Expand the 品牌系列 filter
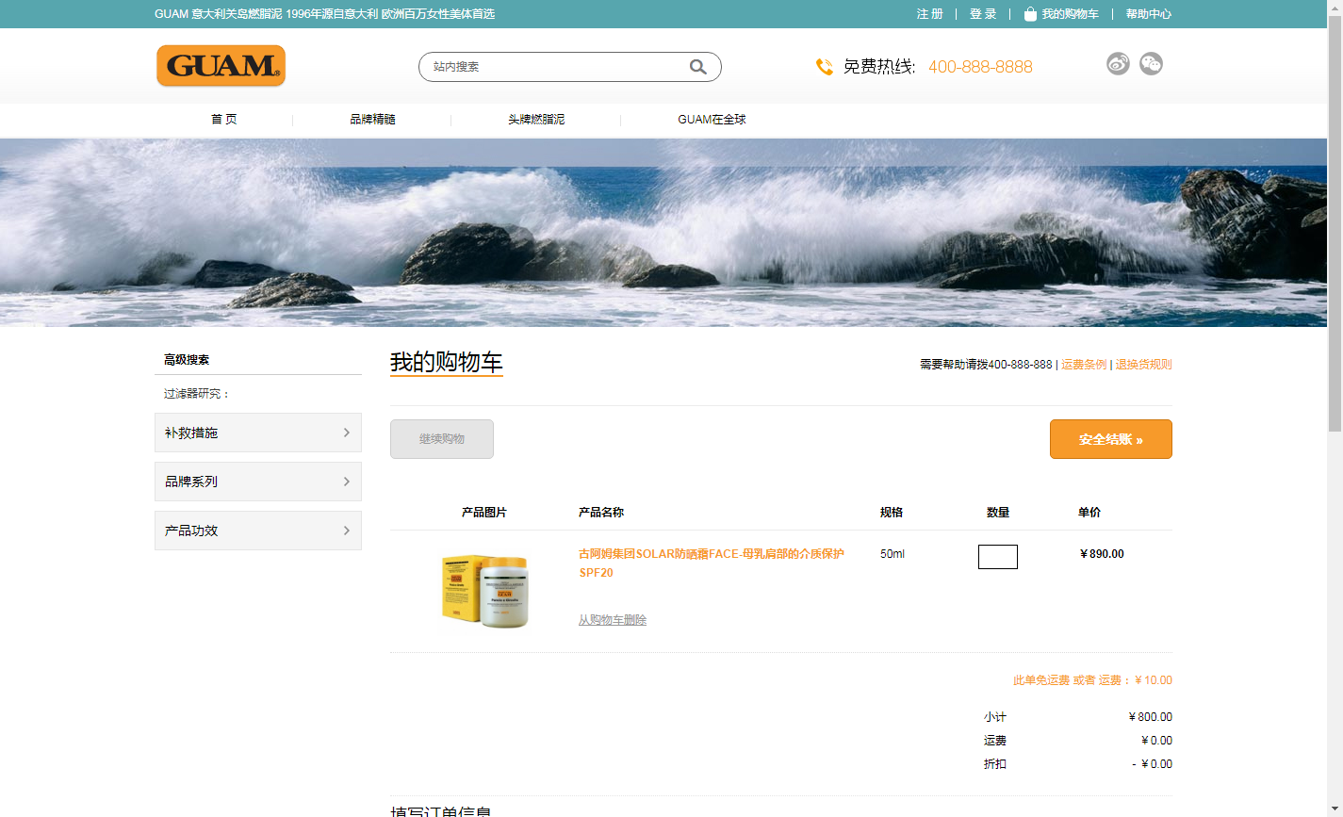 [257, 482]
